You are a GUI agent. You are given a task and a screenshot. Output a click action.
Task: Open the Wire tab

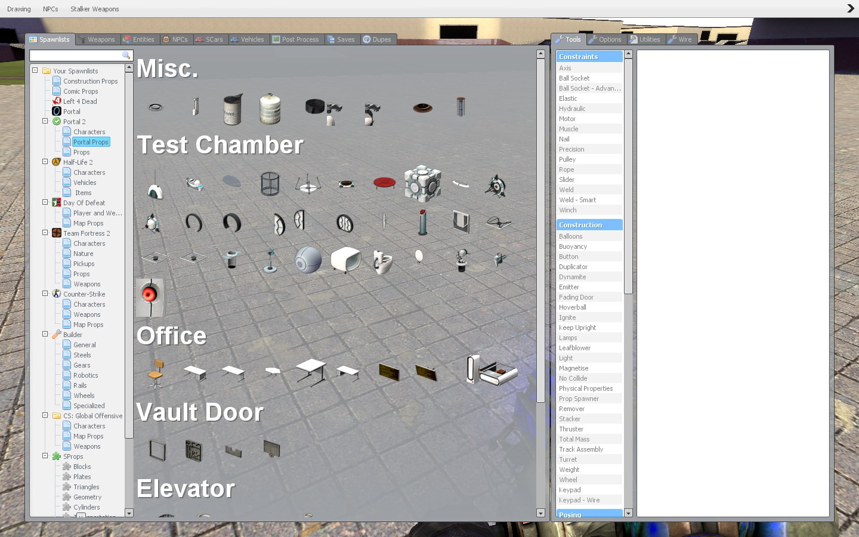[x=681, y=39]
